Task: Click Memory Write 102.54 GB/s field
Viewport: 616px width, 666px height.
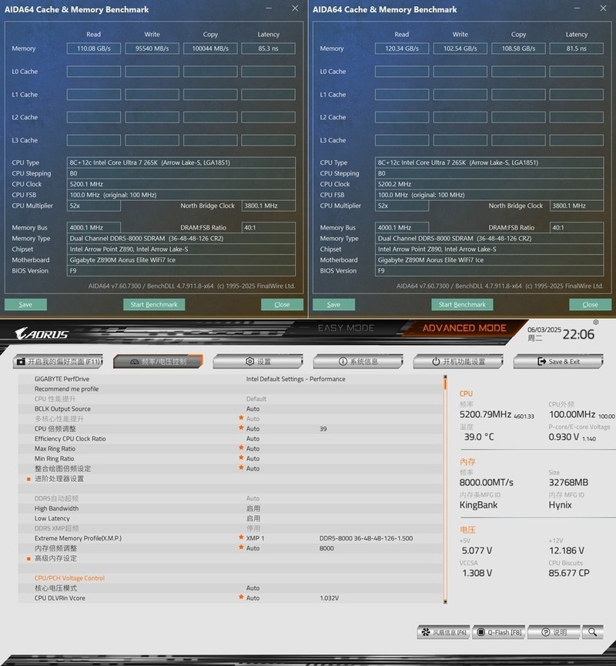Action: (460, 49)
